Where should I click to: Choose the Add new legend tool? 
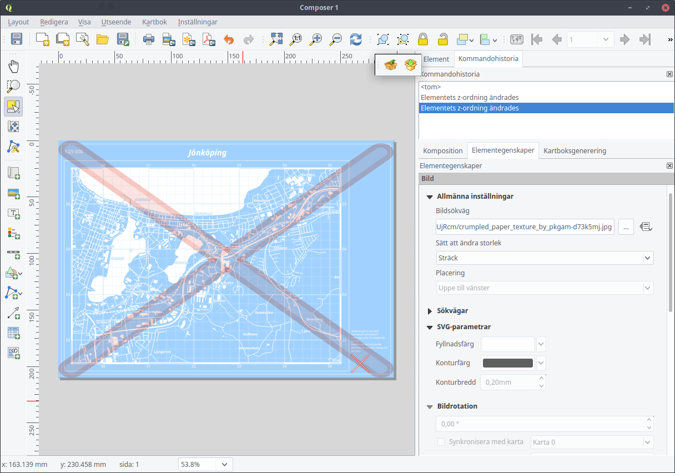(13, 233)
